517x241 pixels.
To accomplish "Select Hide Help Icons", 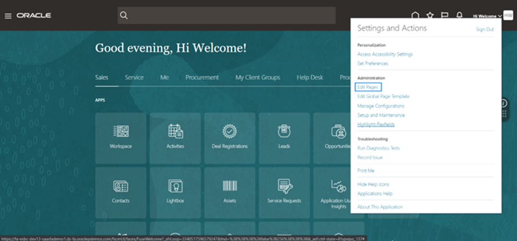I will point(373,184).
